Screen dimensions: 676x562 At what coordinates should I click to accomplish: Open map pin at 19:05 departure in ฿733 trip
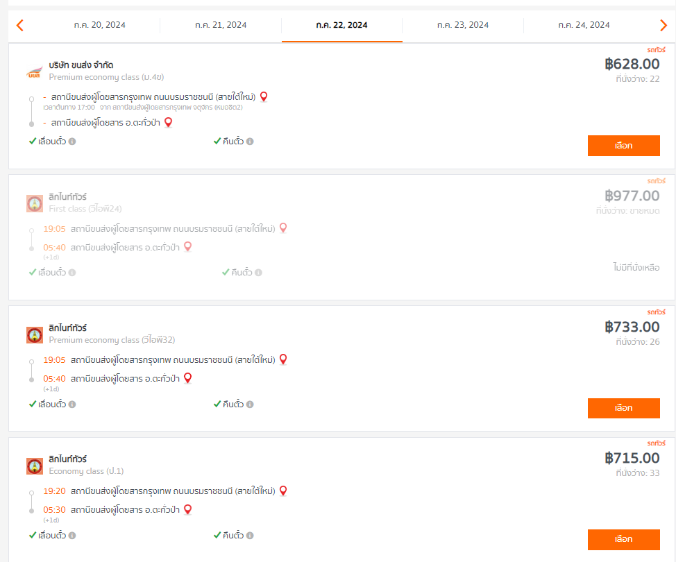(x=283, y=359)
